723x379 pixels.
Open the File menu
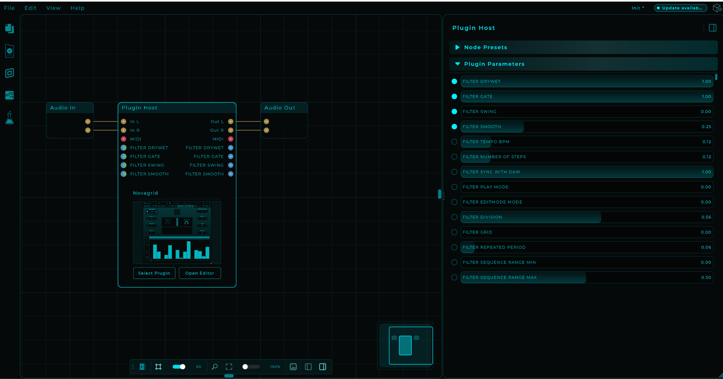point(10,8)
